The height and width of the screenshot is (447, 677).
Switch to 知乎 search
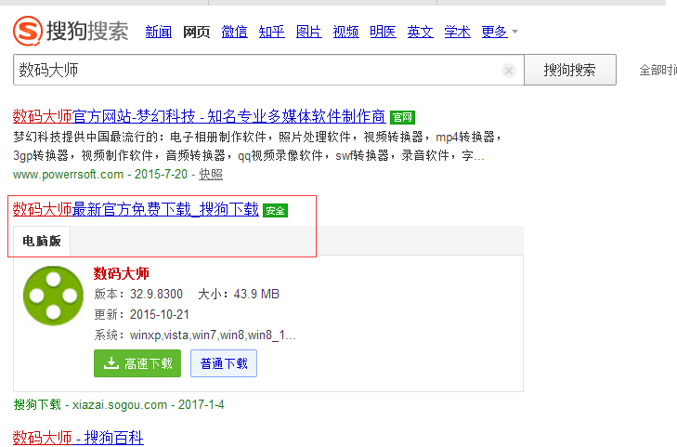(x=271, y=32)
